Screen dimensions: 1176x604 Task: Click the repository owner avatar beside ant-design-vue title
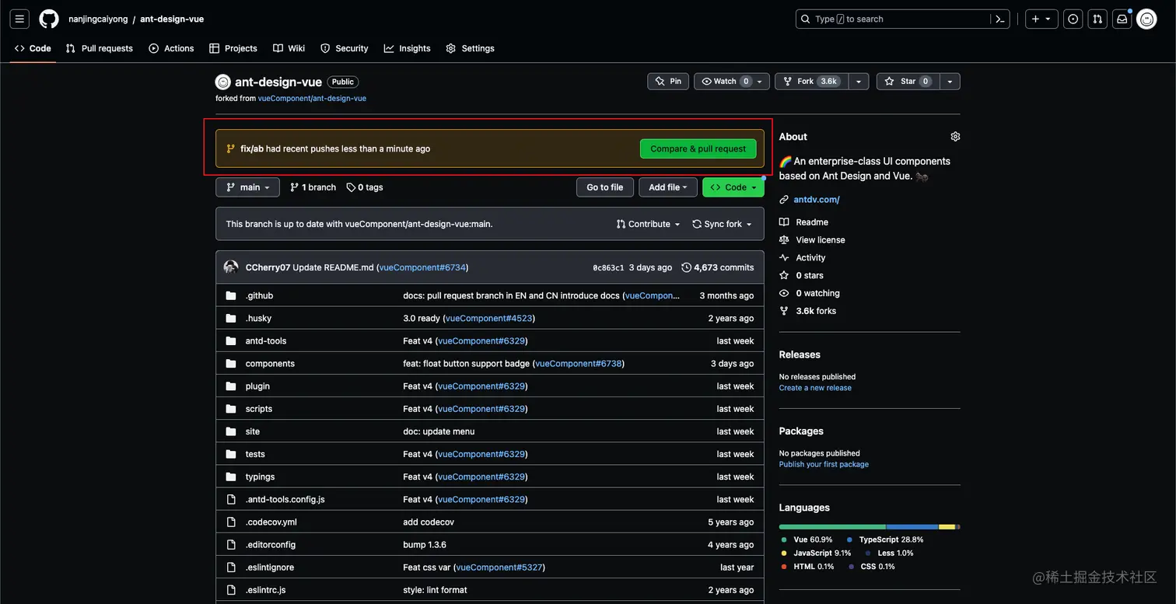[x=223, y=82]
